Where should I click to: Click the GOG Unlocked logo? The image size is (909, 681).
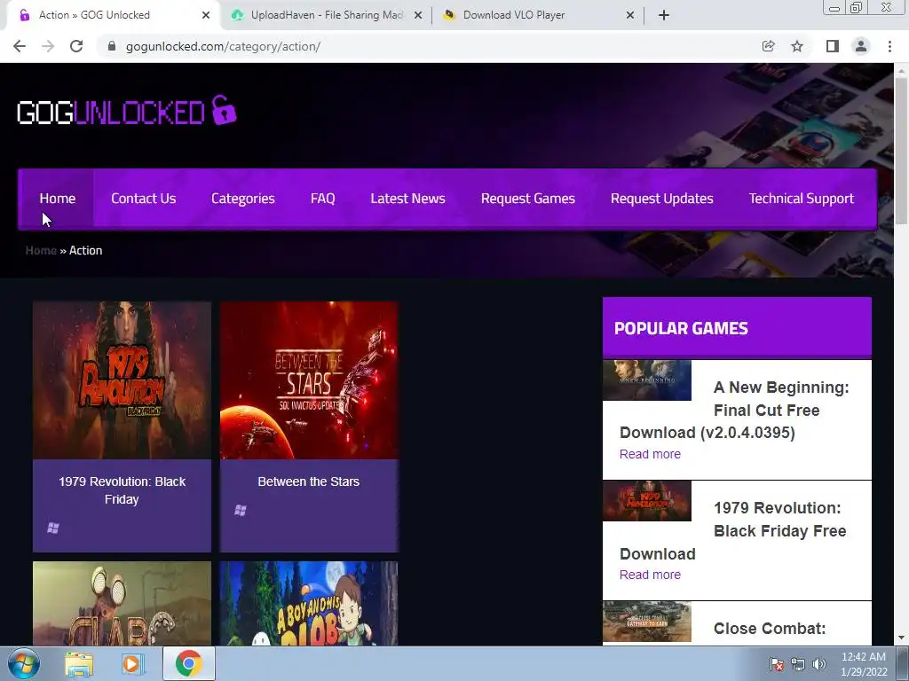(127, 111)
